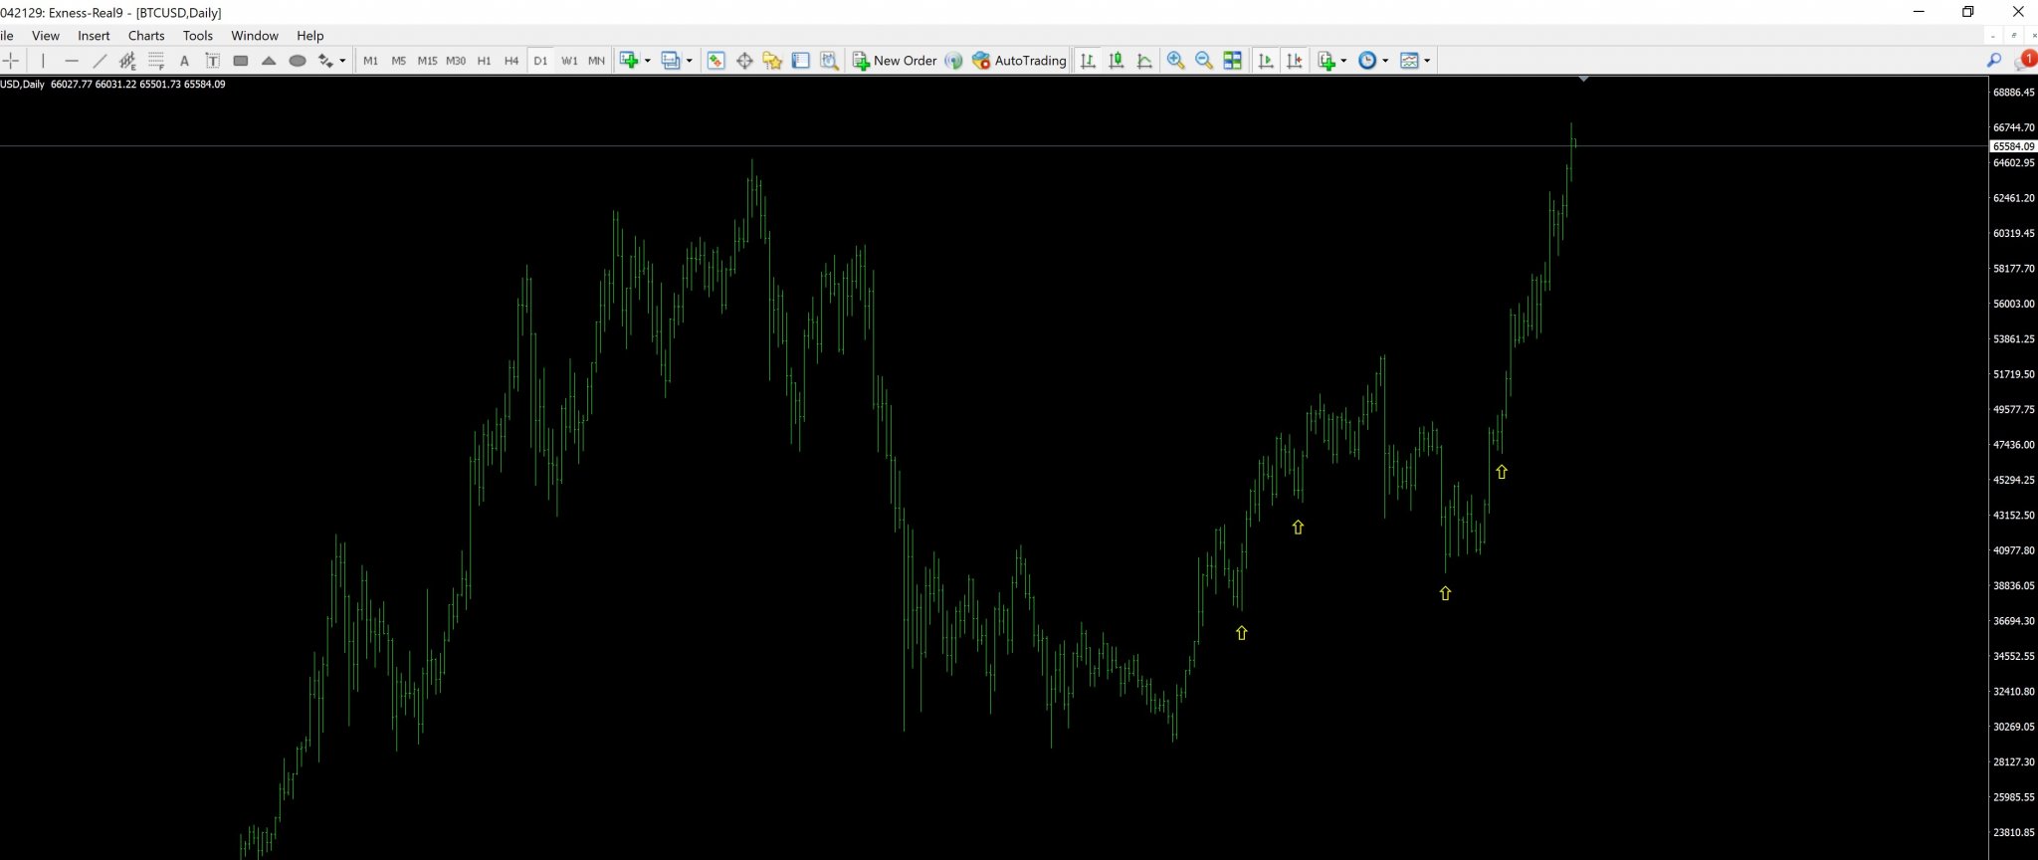
Task: Expand the Indicators list dropdown arrow
Action: [x=1343, y=61]
